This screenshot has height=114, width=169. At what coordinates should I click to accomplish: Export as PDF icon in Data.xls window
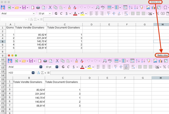pos(33,7)
